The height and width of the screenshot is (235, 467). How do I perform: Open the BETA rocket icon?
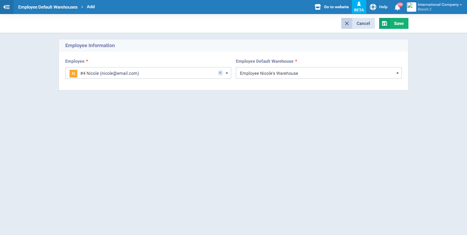point(359,4)
